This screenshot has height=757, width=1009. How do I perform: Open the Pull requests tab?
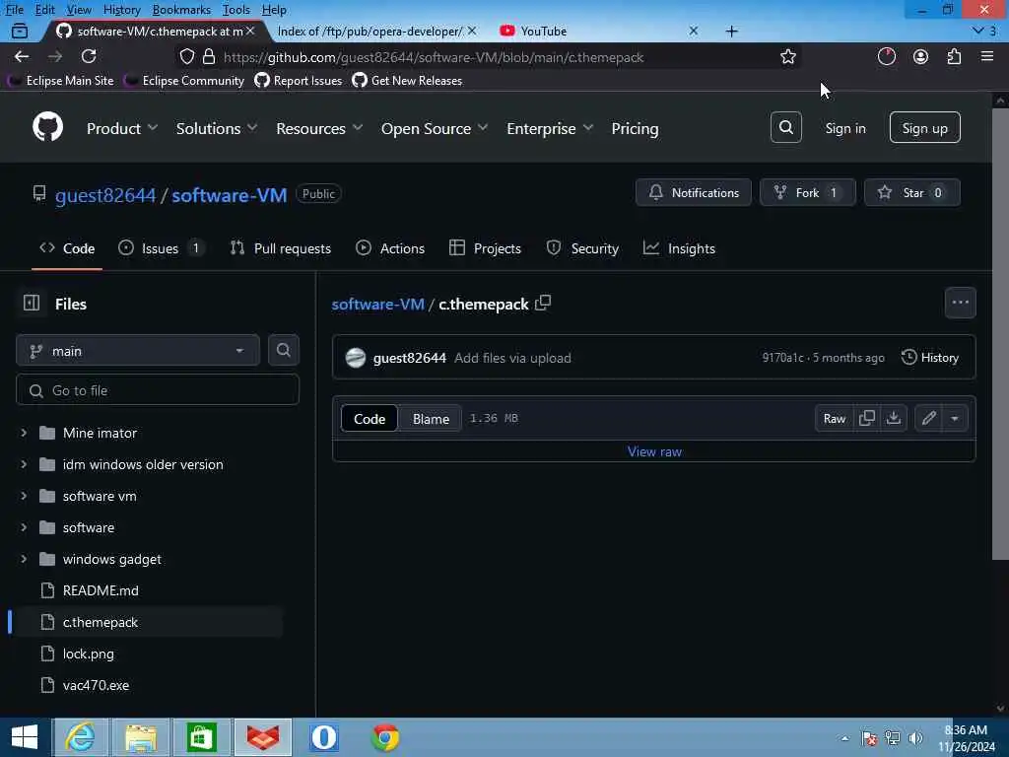[x=281, y=247]
